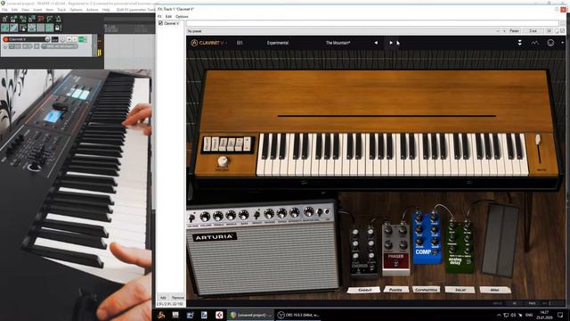Open the advanced panel double-chevron icon

pyautogui.click(x=520, y=43)
